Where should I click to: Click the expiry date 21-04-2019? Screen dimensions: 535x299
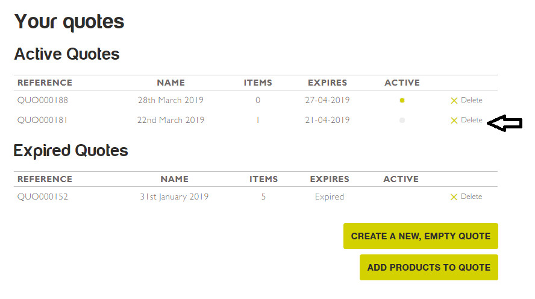coord(327,120)
